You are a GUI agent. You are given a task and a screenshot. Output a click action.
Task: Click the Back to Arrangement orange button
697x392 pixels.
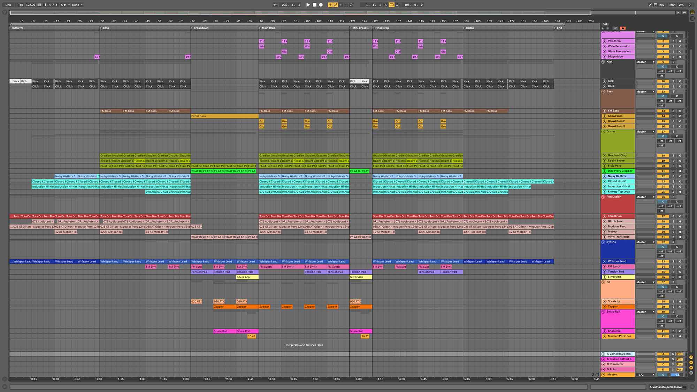coord(623,28)
